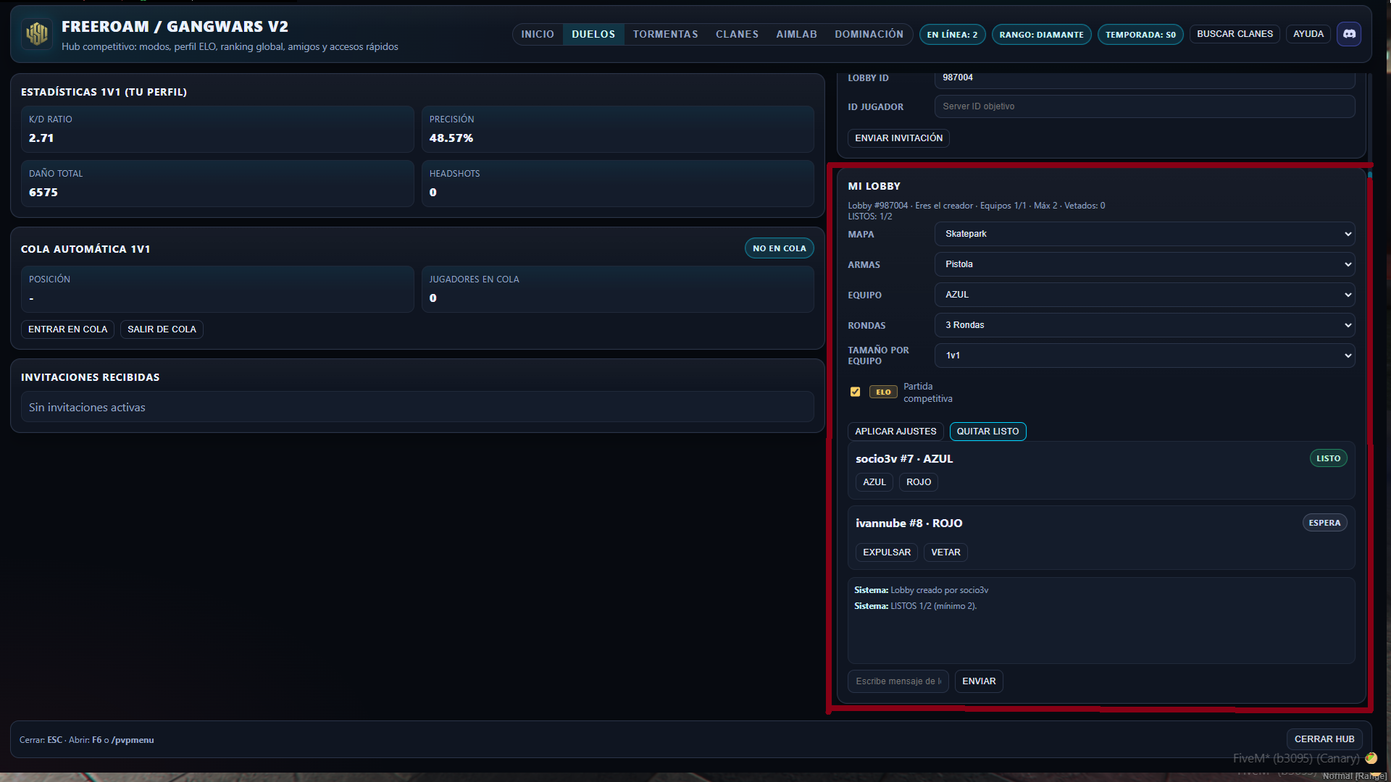Click the ESPERA status badge for ivannube
This screenshot has width=1391, height=782.
point(1324,523)
